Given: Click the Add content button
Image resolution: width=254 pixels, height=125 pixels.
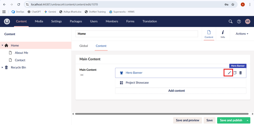Looking at the screenshot, I should (x=176, y=91).
